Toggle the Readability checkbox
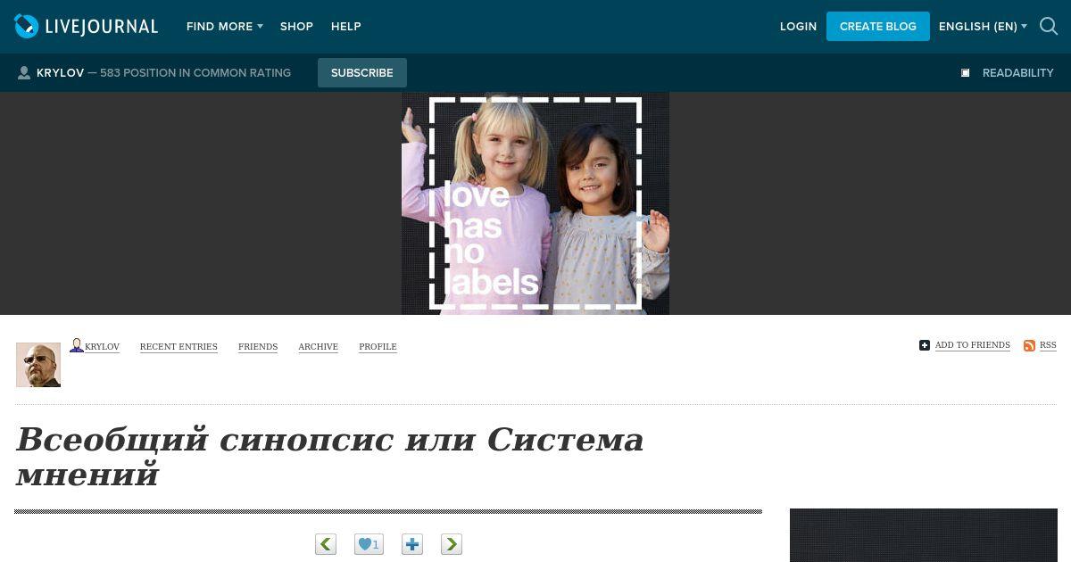Screen dimensions: 1071x562 pos(965,73)
